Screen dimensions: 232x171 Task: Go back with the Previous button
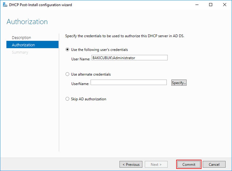point(131,164)
